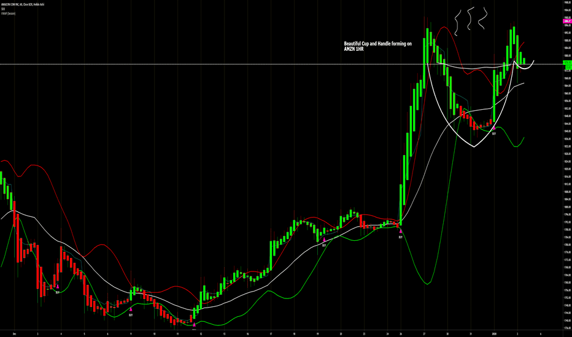Click the pink BUY arrow on the 2020 gridline
This screenshot has height=337, width=572.
(x=494, y=128)
